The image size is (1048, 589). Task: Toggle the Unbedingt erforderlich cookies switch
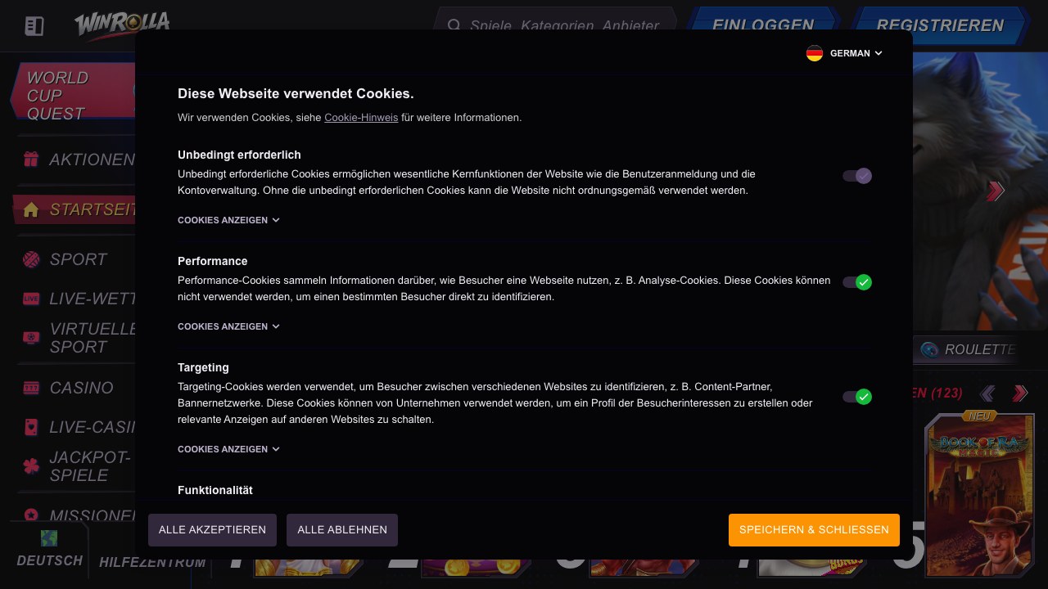pyautogui.click(x=857, y=176)
